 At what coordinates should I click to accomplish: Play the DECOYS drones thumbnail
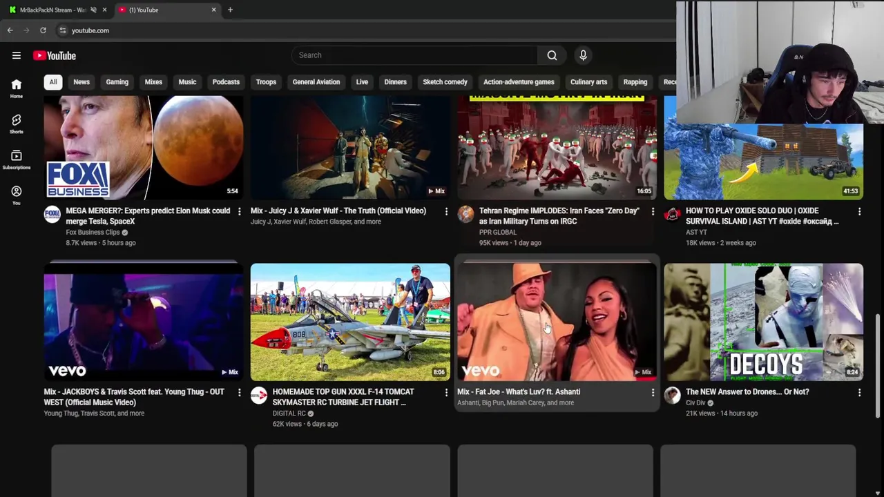click(763, 322)
